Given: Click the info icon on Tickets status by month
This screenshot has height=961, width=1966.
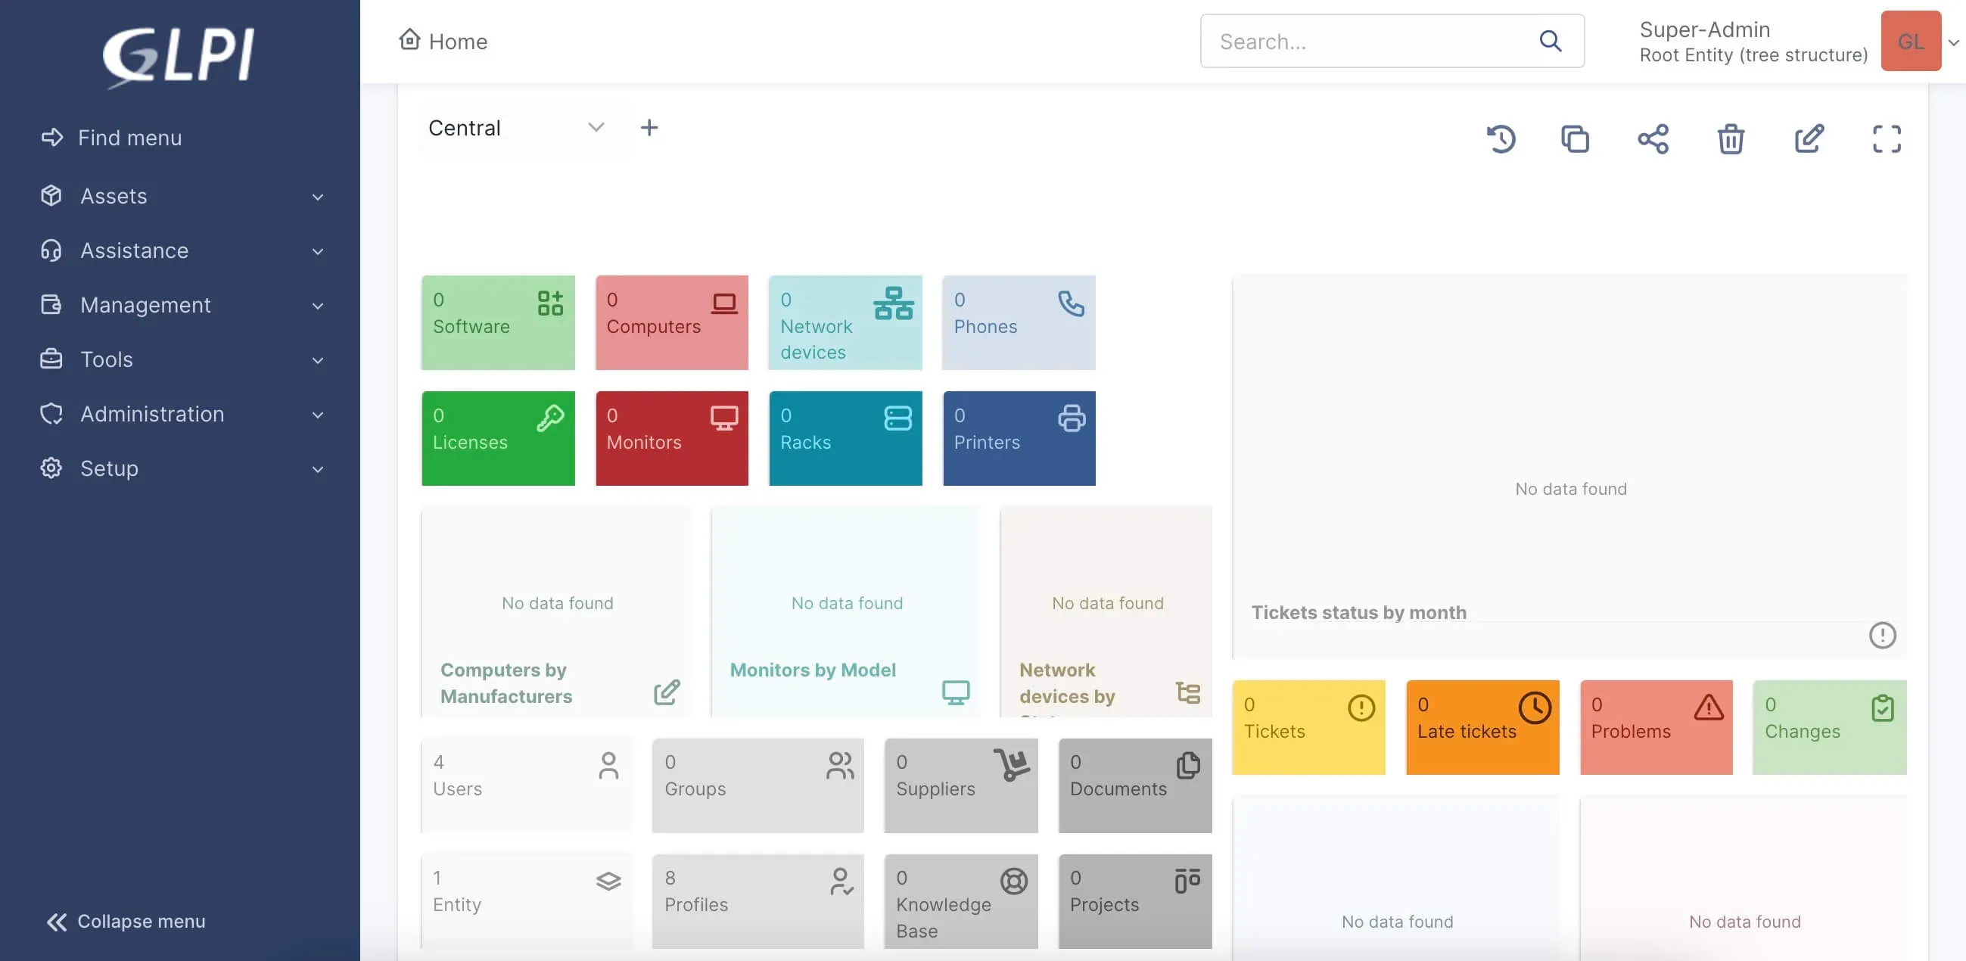Looking at the screenshot, I should 1882,635.
